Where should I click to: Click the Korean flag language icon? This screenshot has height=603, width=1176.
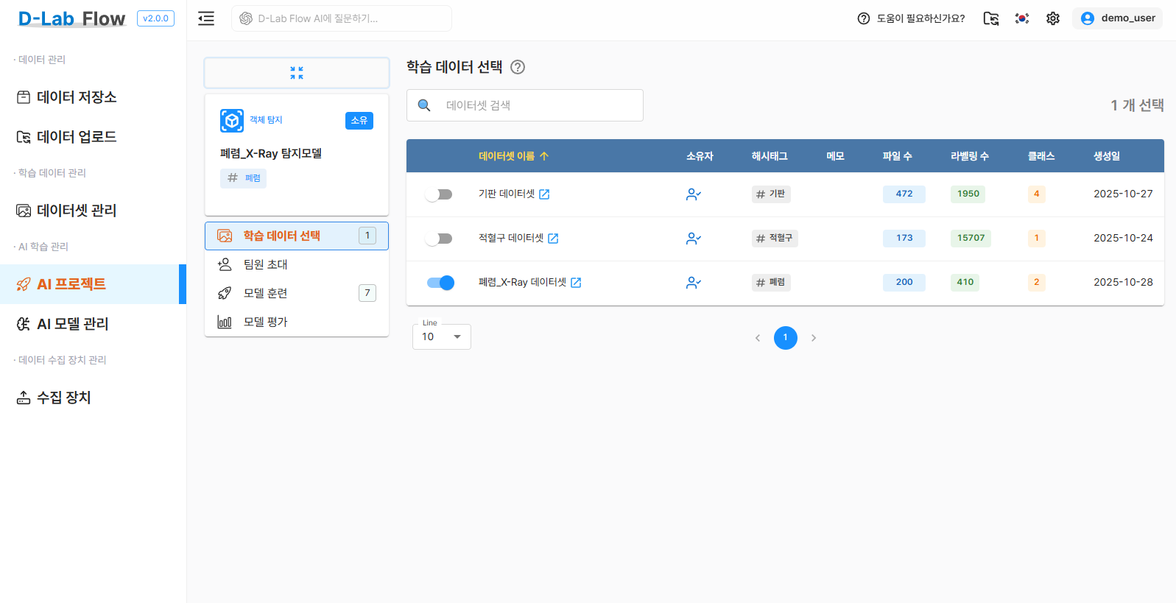(1022, 18)
